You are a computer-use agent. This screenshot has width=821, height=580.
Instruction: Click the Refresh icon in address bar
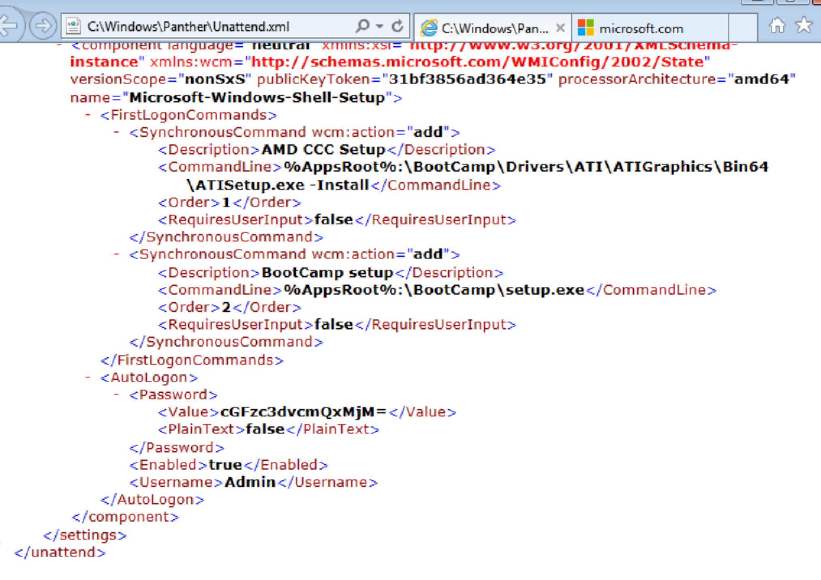[x=398, y=26]
